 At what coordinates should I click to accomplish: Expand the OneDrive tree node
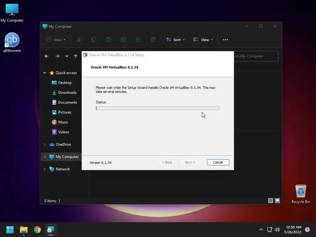coord(44,144)
